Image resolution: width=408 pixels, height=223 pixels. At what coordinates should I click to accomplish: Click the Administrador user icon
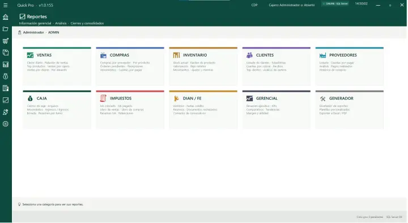coord(19,32)
